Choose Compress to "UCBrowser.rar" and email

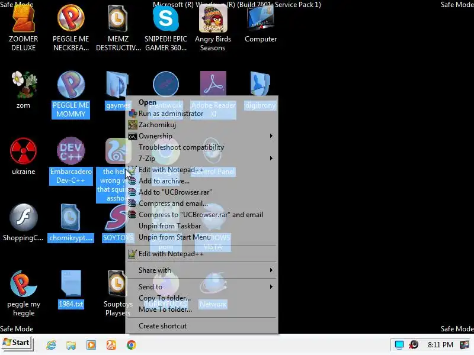coord(202,215)
